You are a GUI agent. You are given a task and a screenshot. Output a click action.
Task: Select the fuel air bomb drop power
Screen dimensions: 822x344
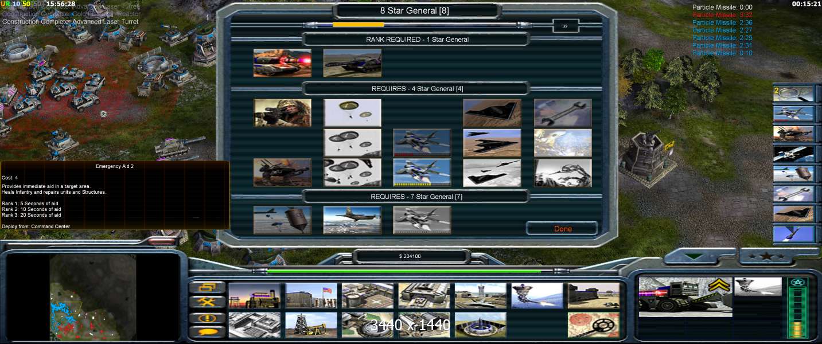tap(282, 220)
